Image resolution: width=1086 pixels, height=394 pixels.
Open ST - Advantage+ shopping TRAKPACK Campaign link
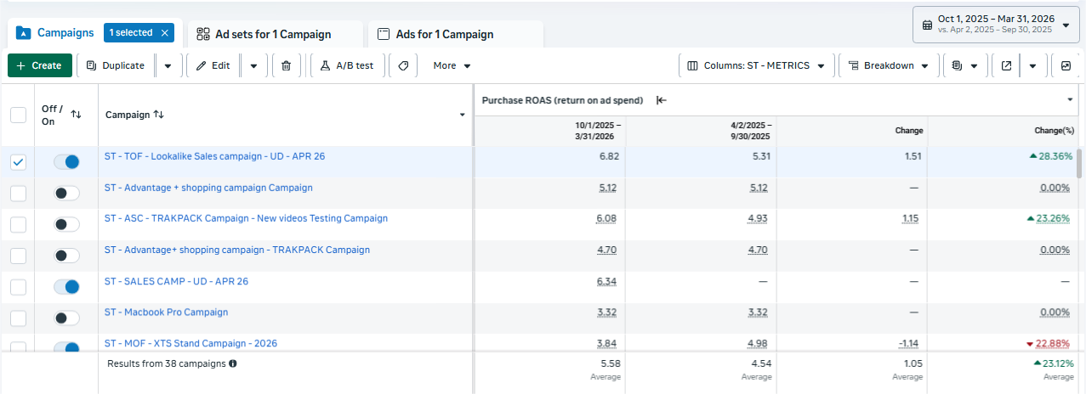tap(237, 250)
